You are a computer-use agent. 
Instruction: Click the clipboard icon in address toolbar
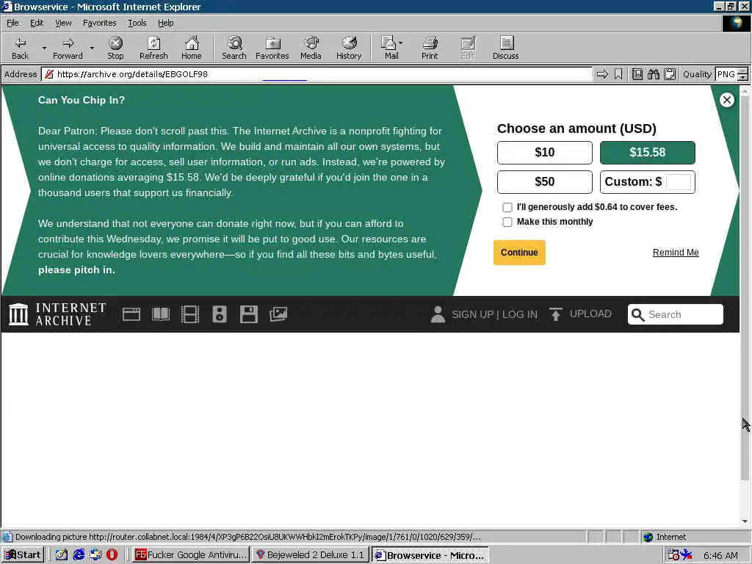[670, 74]
